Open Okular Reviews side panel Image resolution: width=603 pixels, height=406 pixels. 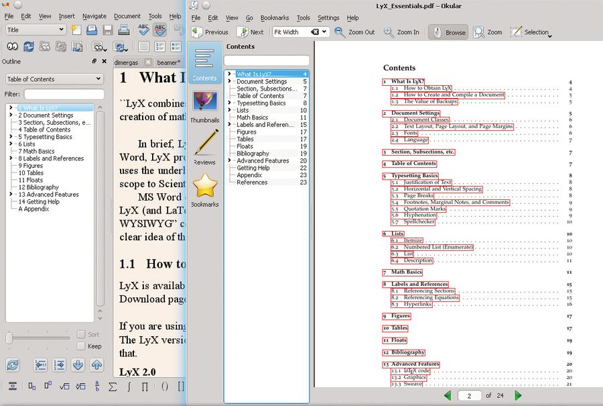tap(204, 148)
